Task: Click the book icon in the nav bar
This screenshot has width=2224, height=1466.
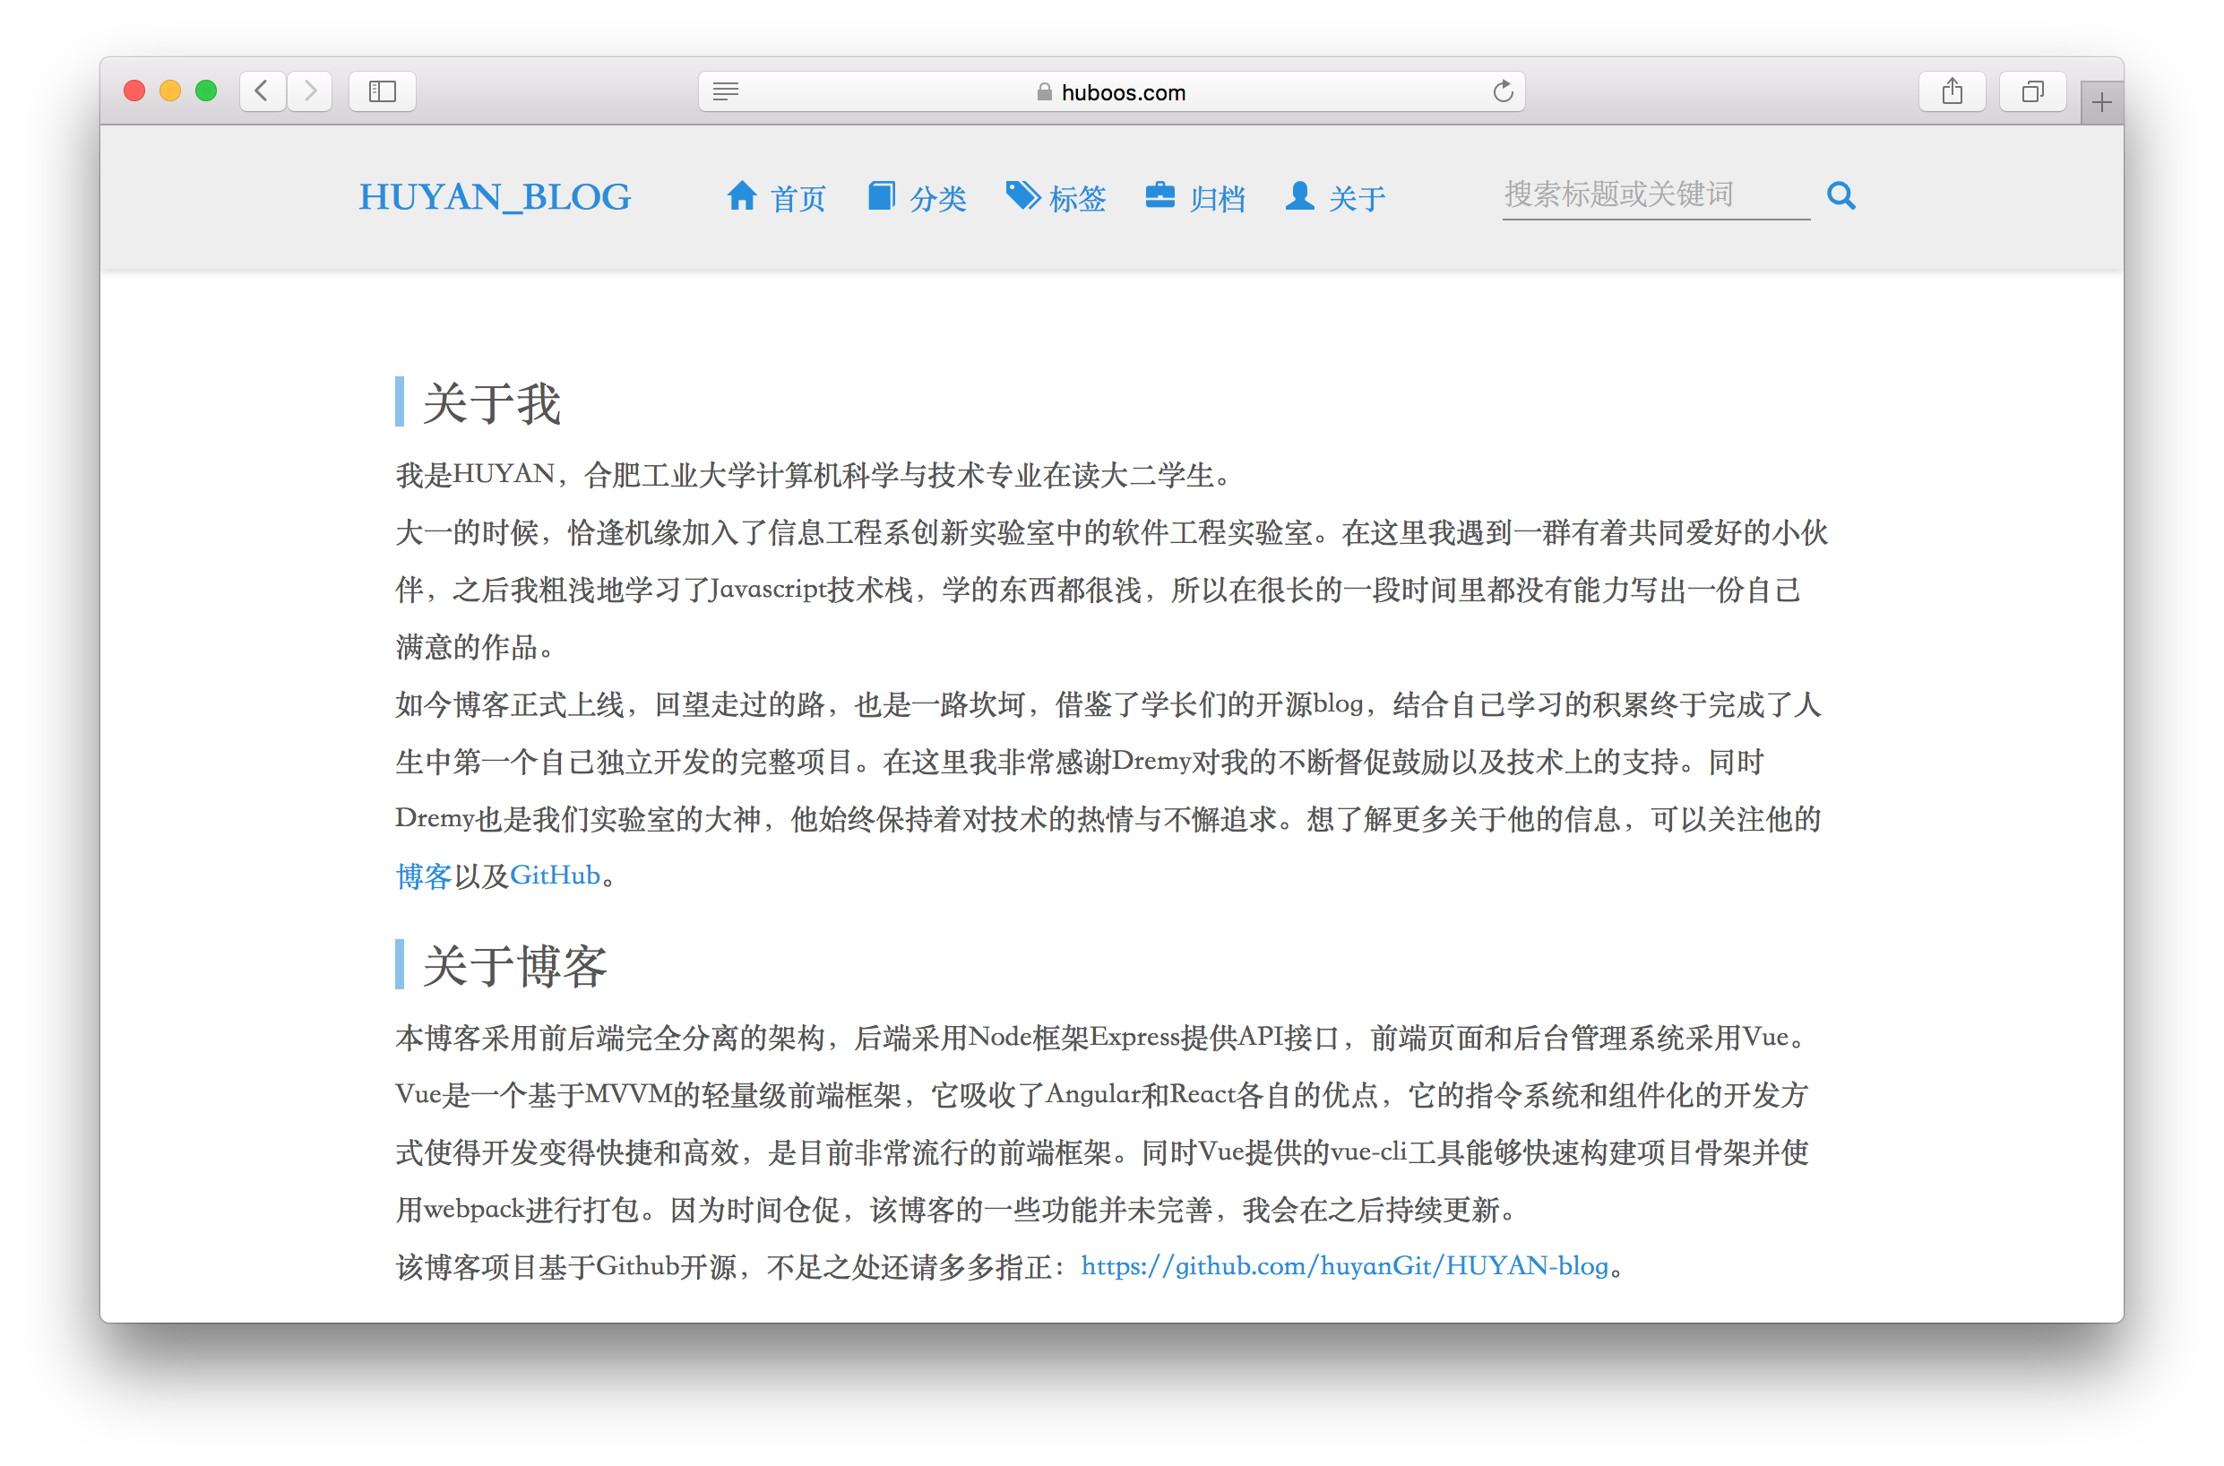Action: coord(881,195)
